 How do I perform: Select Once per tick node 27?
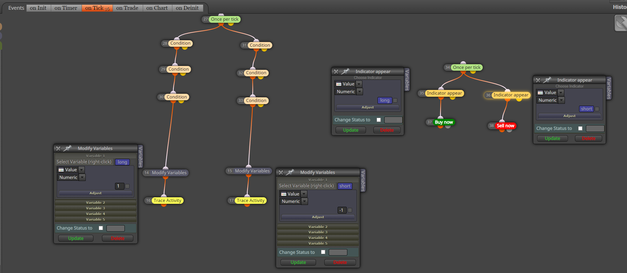(225, 19)
